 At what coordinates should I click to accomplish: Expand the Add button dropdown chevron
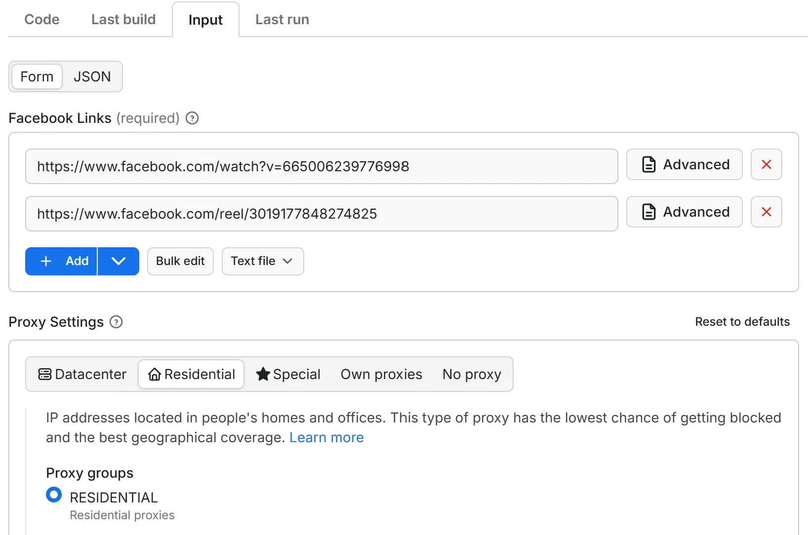[x=119, y=261]
